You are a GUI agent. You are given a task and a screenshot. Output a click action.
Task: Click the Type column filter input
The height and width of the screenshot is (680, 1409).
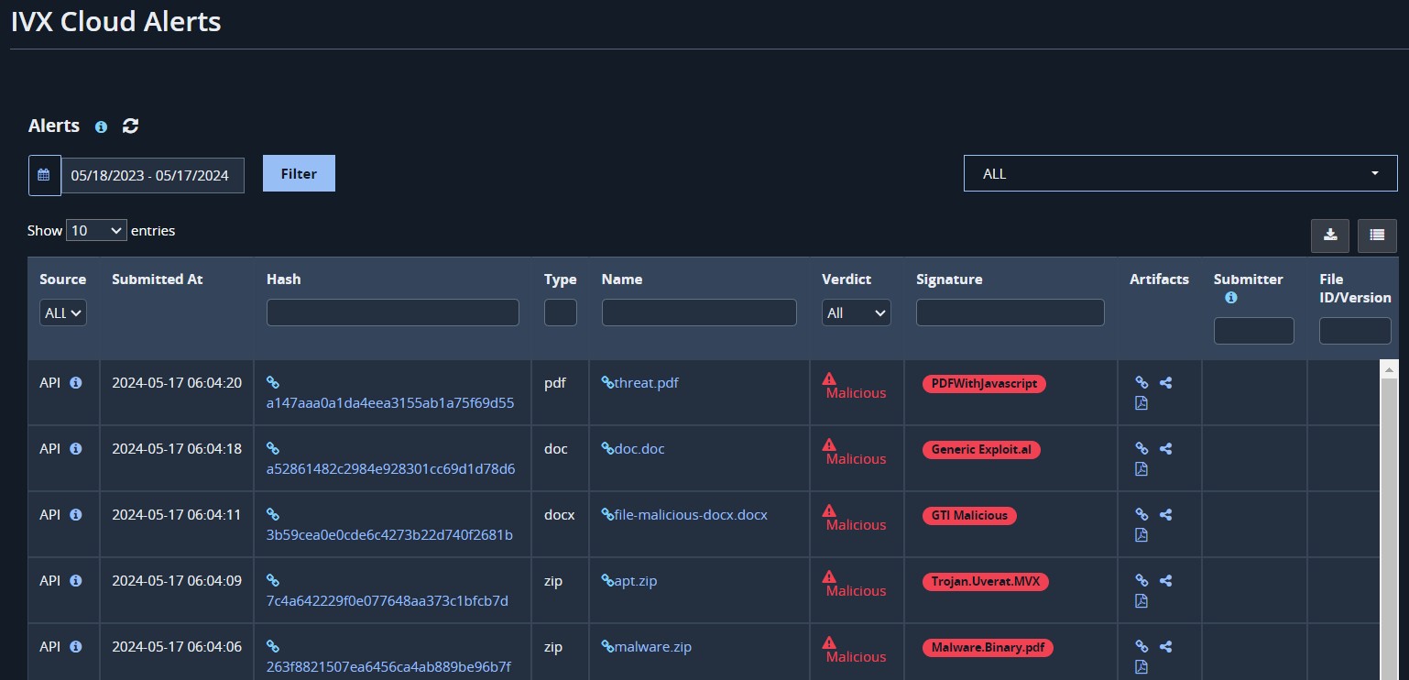pos(561,313)
